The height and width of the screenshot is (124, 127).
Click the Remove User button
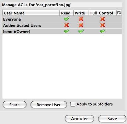click(49, 105)
